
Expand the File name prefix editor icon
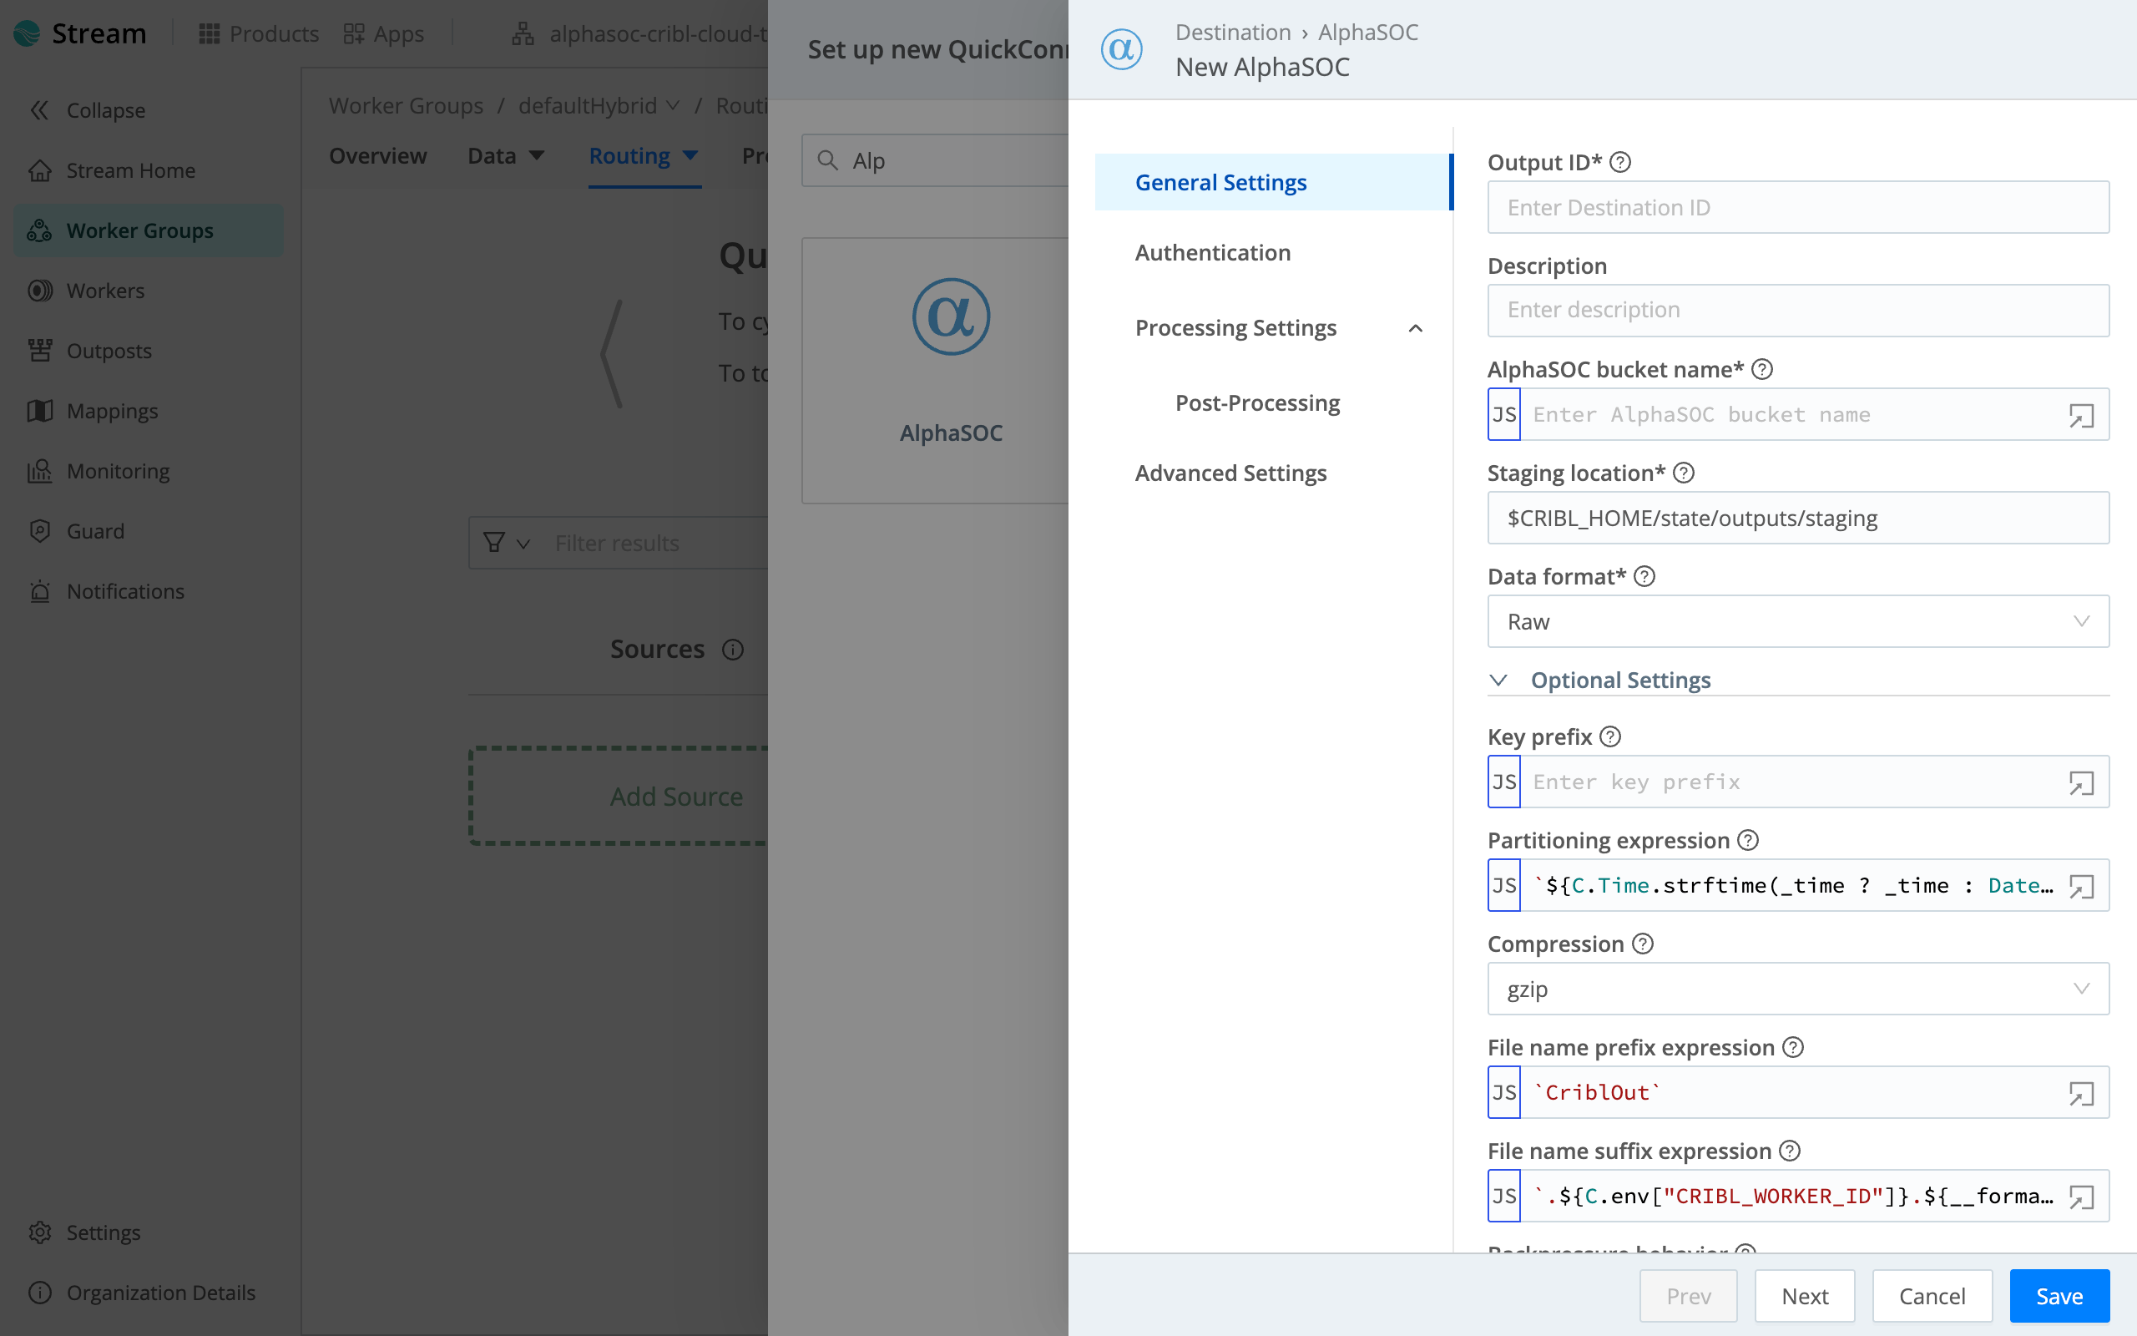click(x=2081, y=1094)
